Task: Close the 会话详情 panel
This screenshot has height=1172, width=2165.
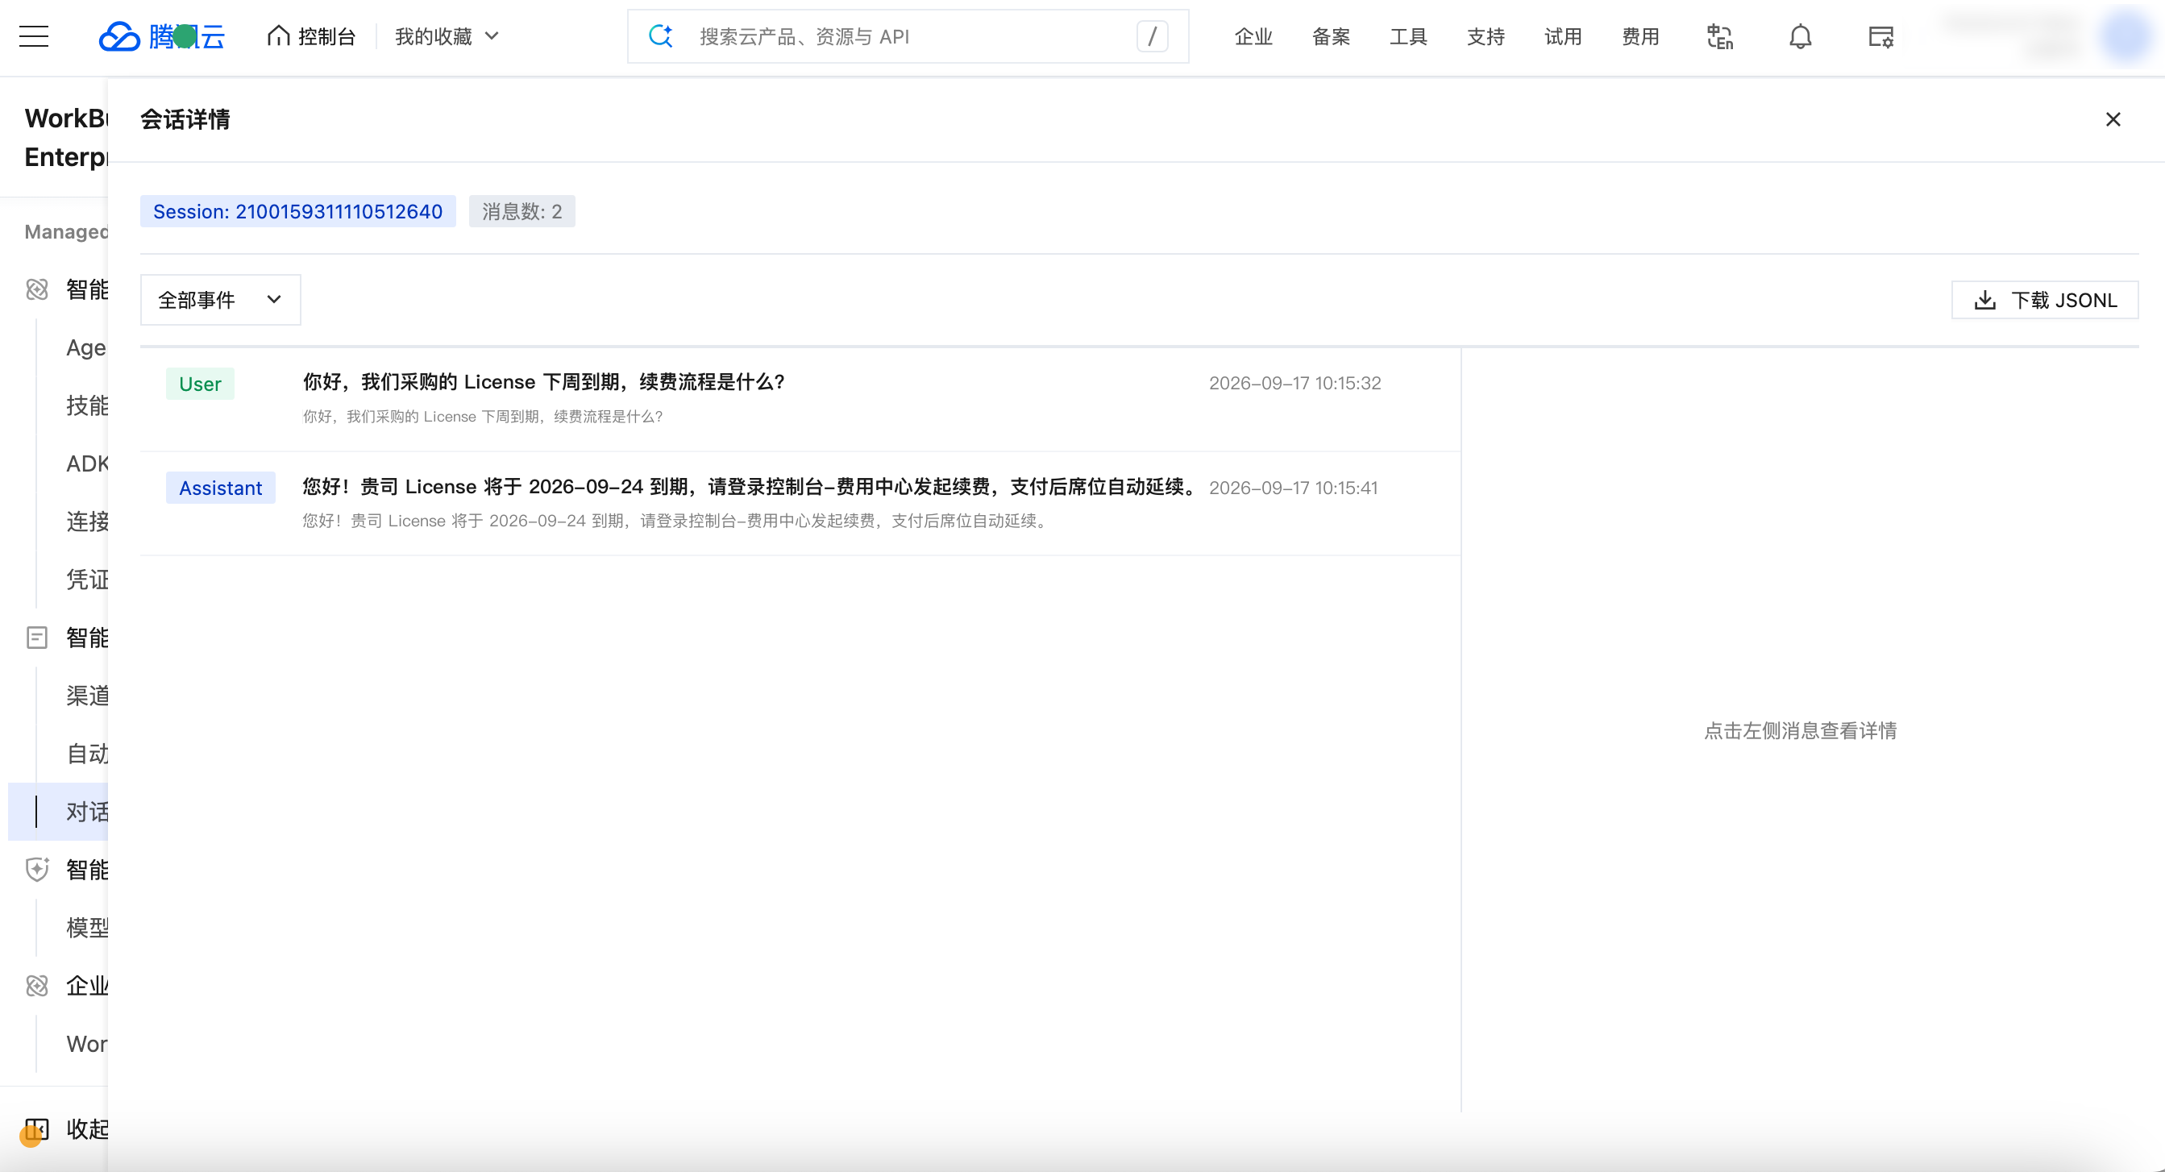Action: click(x=2113, y=119)
